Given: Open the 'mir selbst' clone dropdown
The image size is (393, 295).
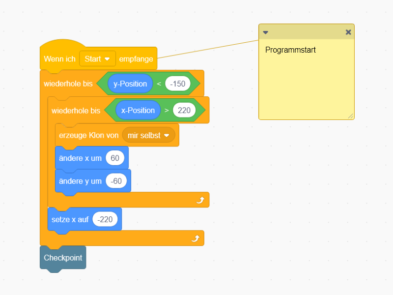Looking at the screenshot, I should pyautogui.click(x=148, y=136).
